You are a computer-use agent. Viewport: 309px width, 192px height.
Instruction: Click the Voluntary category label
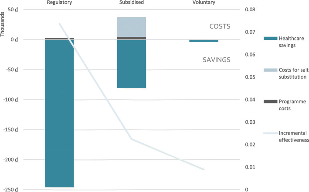(x=204, y=3)
